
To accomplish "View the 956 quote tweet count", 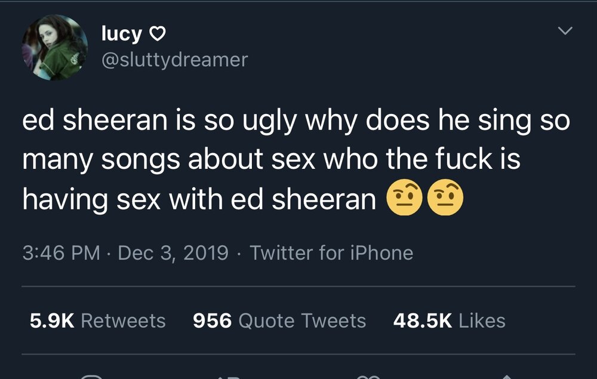I will coord(212,321).
